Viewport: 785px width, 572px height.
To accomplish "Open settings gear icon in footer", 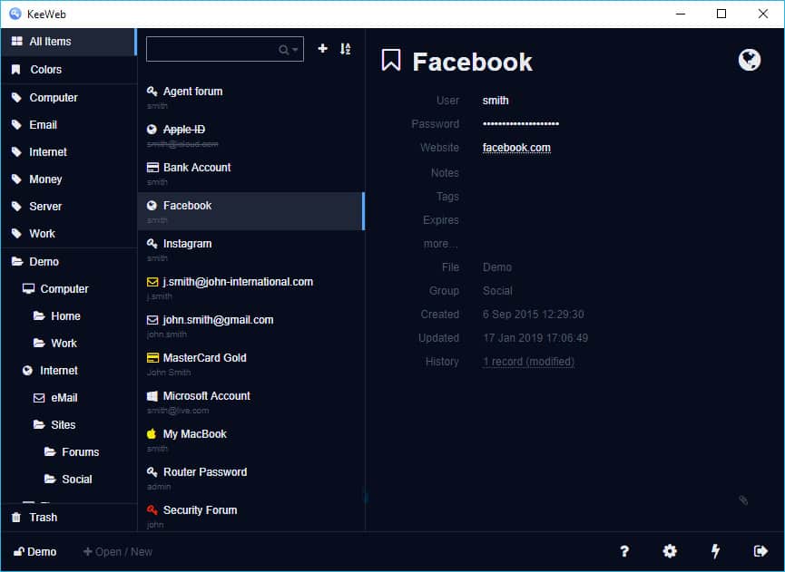I will pos(670,551).
